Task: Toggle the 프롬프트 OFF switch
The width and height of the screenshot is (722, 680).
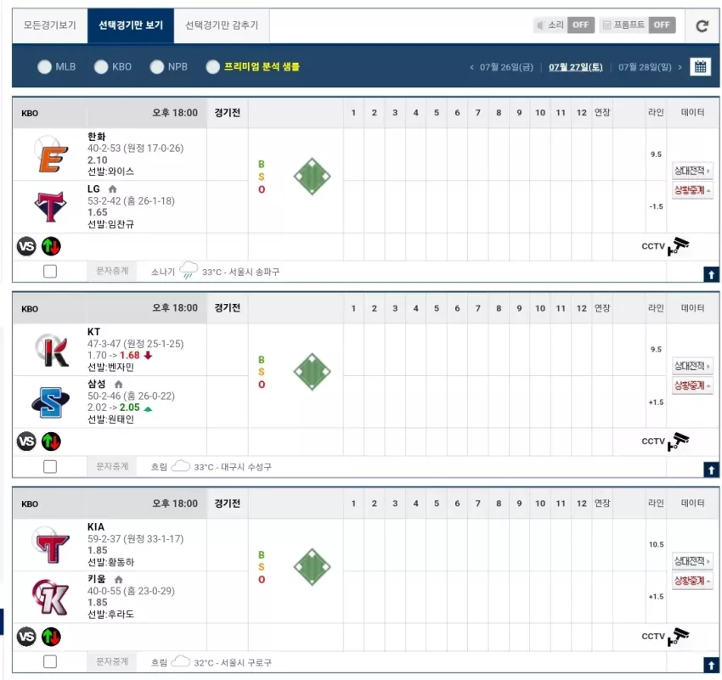Action: click(662, 25)
